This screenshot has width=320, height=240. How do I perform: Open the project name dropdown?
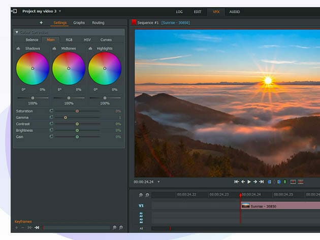pos(59,11)
